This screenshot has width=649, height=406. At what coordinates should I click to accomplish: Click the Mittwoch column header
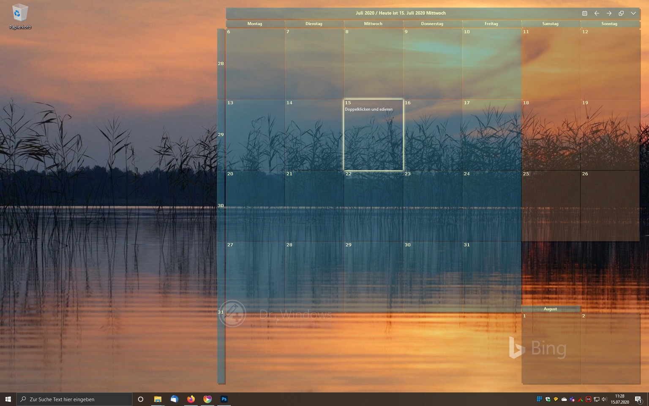373,24
